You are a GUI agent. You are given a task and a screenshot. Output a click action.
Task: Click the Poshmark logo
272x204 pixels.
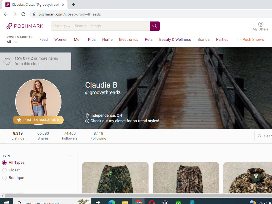point(25,26)
